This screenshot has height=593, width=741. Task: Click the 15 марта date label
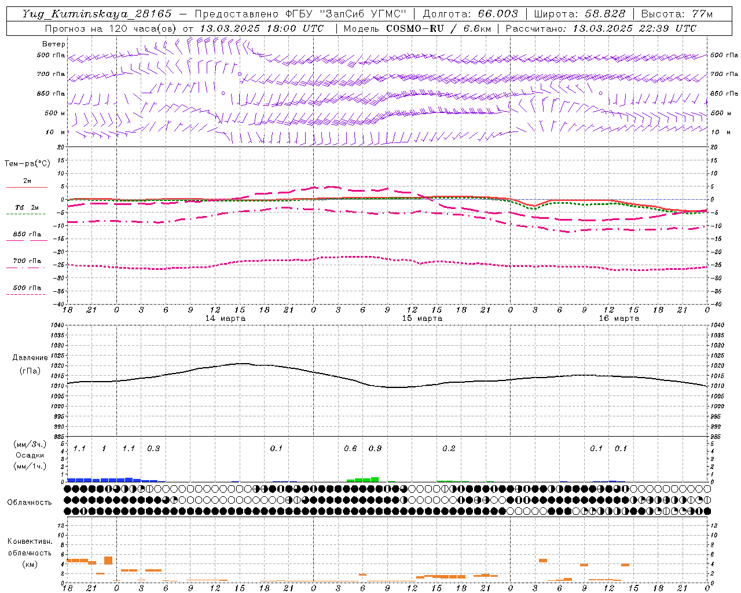click(422, 319)
